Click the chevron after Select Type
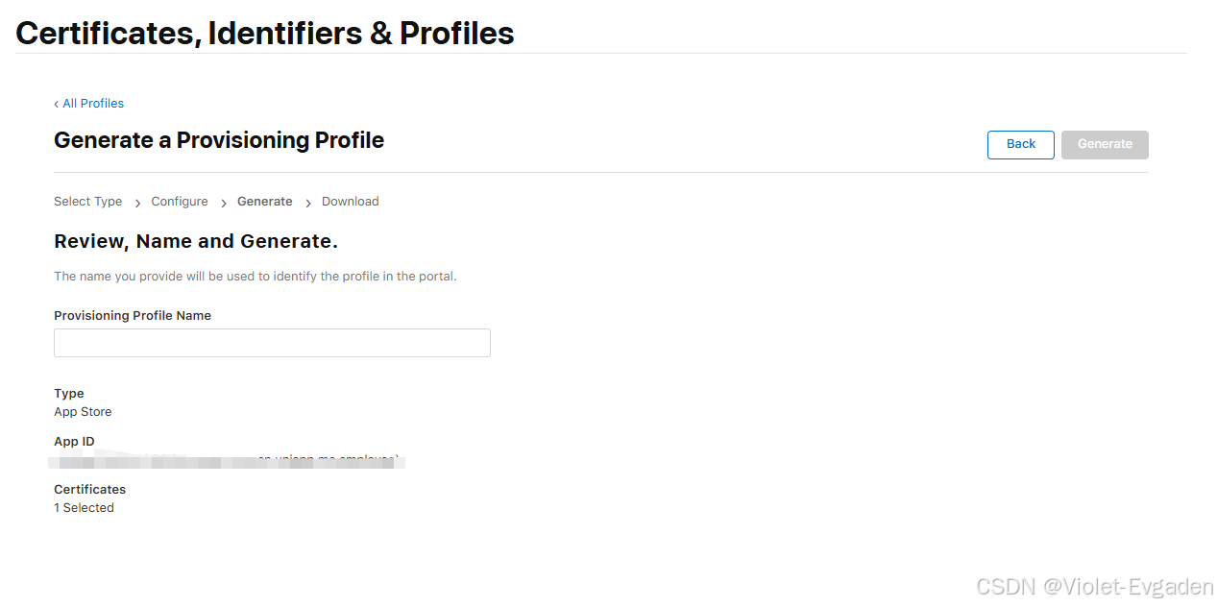Viewport: 1217px width, 607px height. pyautogui.click(x=138, y=203)
